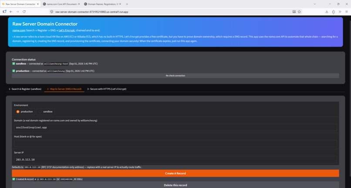Click the browser address bar URL
351x188 pixels.
click(92, 12)
